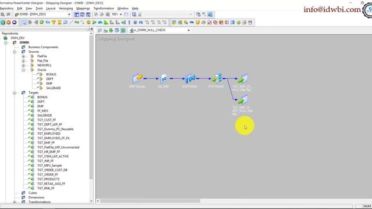Click the green ball icon in right toolbar
Screen dimensions: 372x209
tap(238, 23)
